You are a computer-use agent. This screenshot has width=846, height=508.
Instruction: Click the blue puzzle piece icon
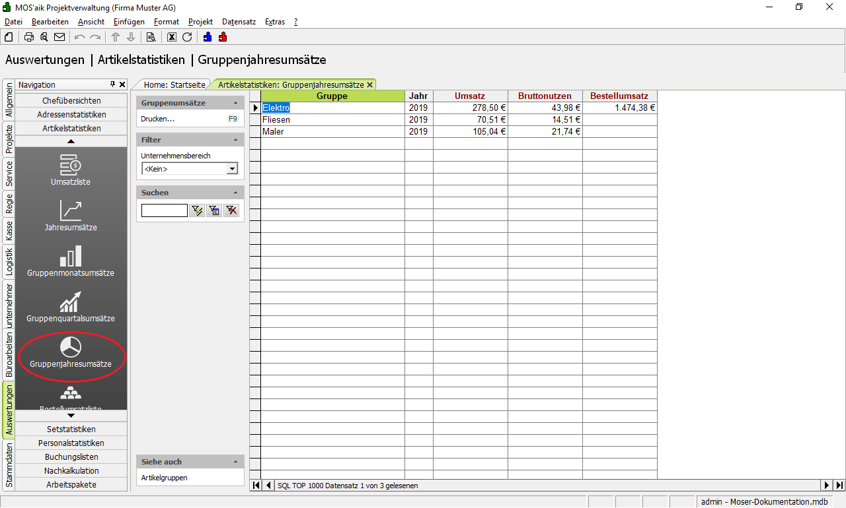208,37
